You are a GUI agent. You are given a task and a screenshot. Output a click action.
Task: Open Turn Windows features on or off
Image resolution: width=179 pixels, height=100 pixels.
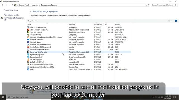click(14, 19)
